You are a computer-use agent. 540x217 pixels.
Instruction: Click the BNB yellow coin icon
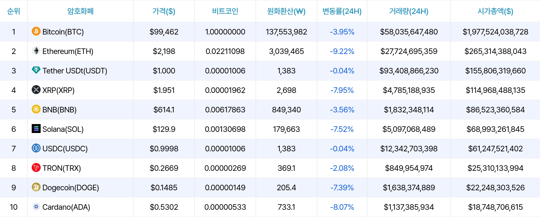point(36,109)
